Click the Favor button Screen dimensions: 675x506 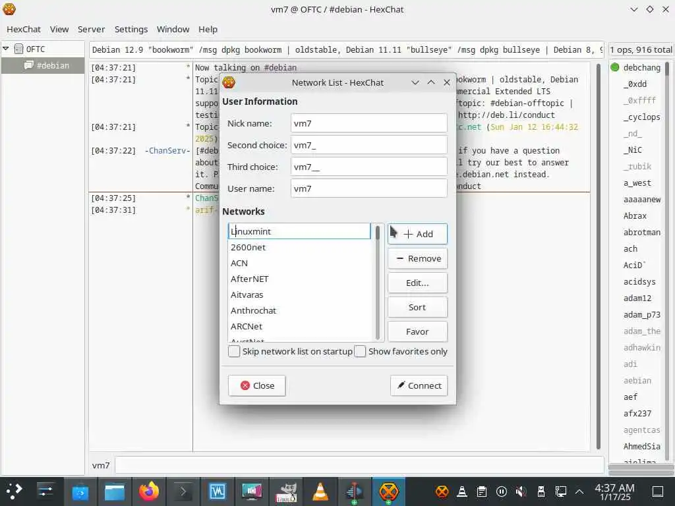417,332
